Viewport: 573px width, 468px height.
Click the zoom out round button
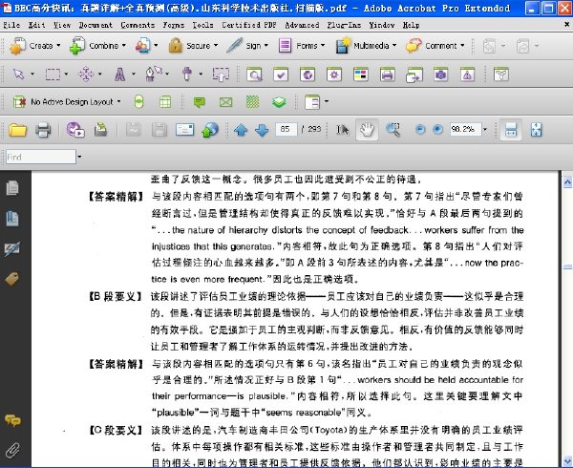[420, 129]
